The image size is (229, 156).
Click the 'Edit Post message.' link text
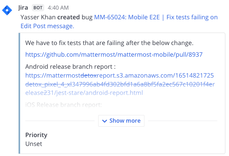[47, 26]
